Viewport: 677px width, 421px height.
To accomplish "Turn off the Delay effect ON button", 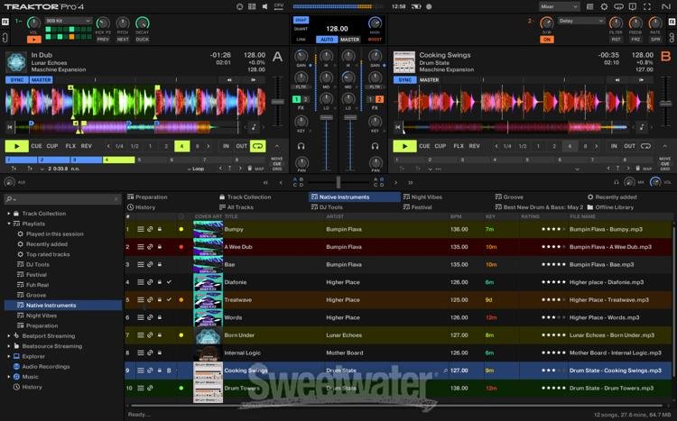I will (x=547, y=40).
